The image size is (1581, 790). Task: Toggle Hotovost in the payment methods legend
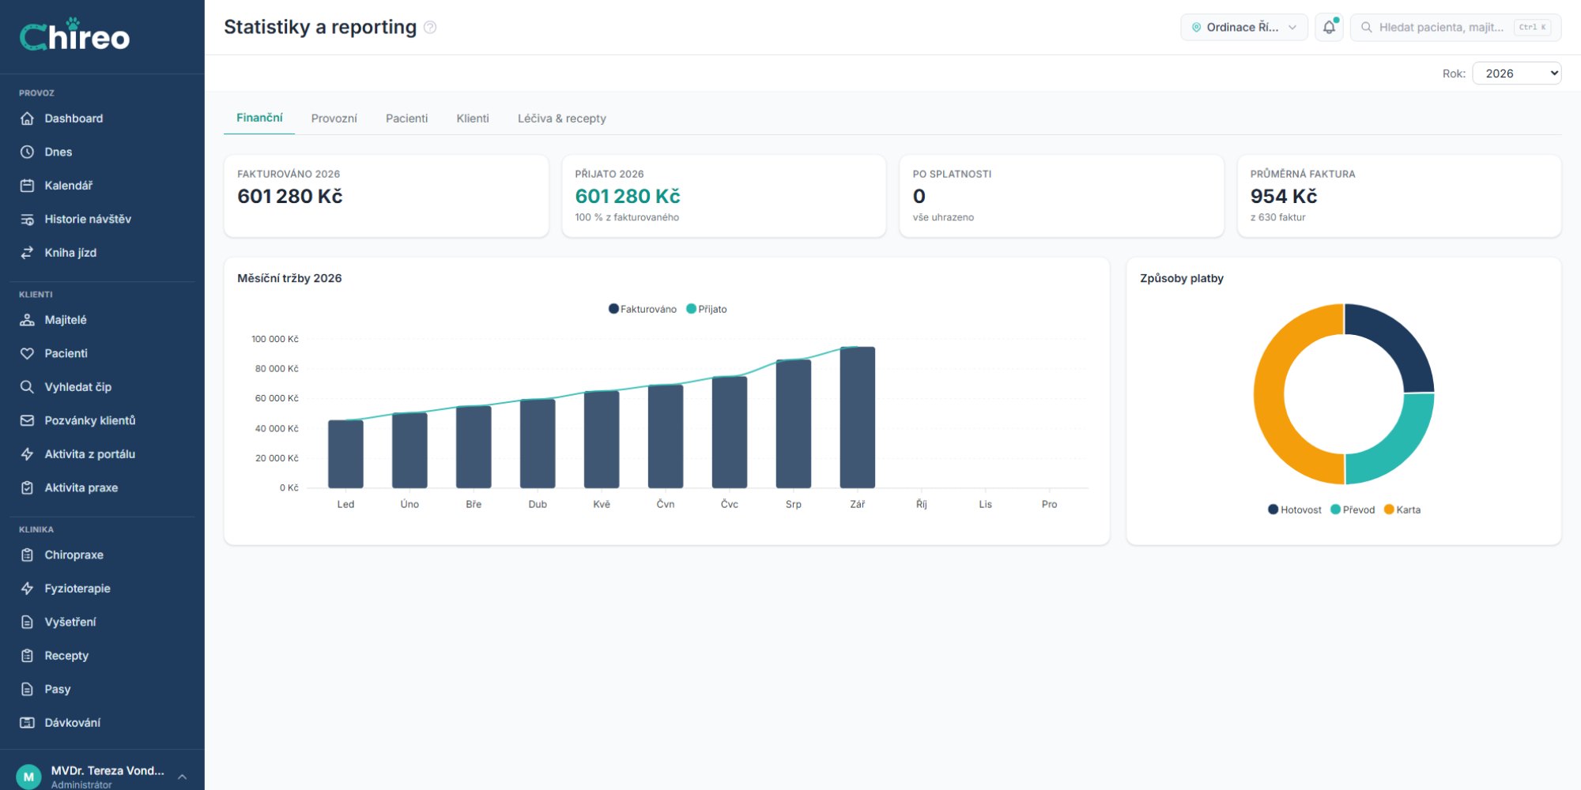[x=1295, y=510]
